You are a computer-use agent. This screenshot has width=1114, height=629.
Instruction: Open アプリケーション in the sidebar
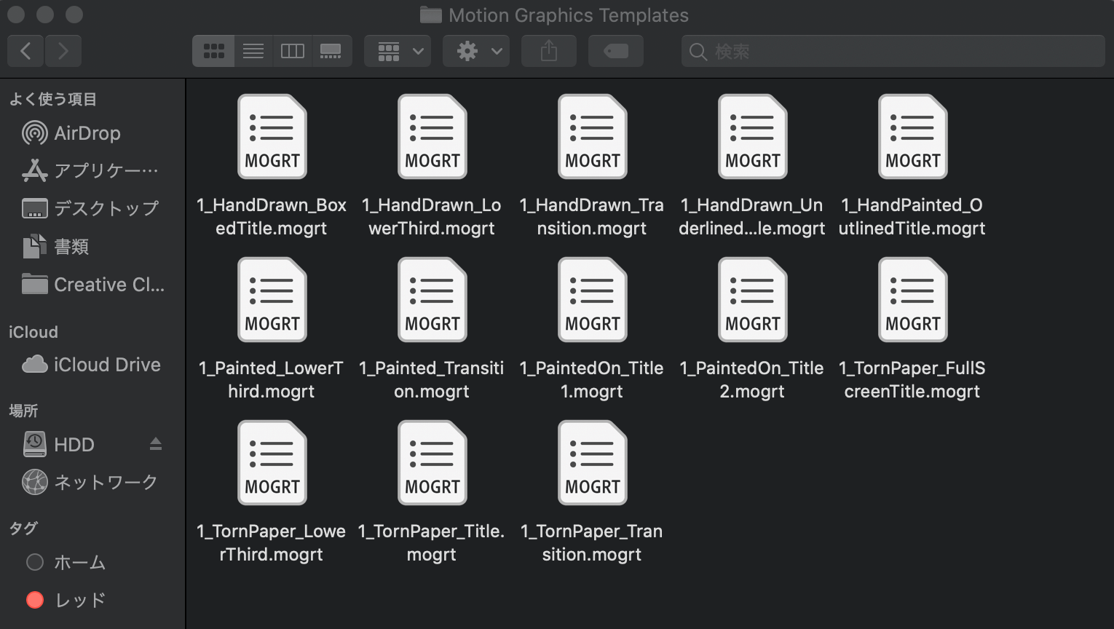(90, 170)
